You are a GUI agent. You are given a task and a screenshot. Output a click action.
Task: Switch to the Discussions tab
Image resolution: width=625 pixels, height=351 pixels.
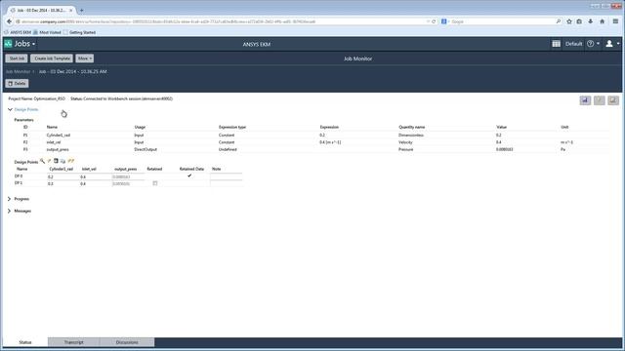[x=127, y=342]
